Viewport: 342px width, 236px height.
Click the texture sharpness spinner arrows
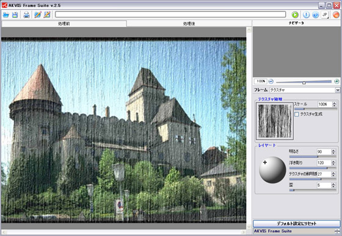(x=333, y=174)
